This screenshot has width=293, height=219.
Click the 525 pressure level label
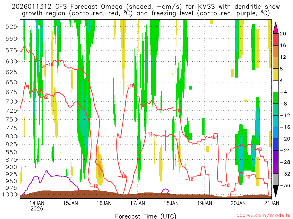(11, 27)
